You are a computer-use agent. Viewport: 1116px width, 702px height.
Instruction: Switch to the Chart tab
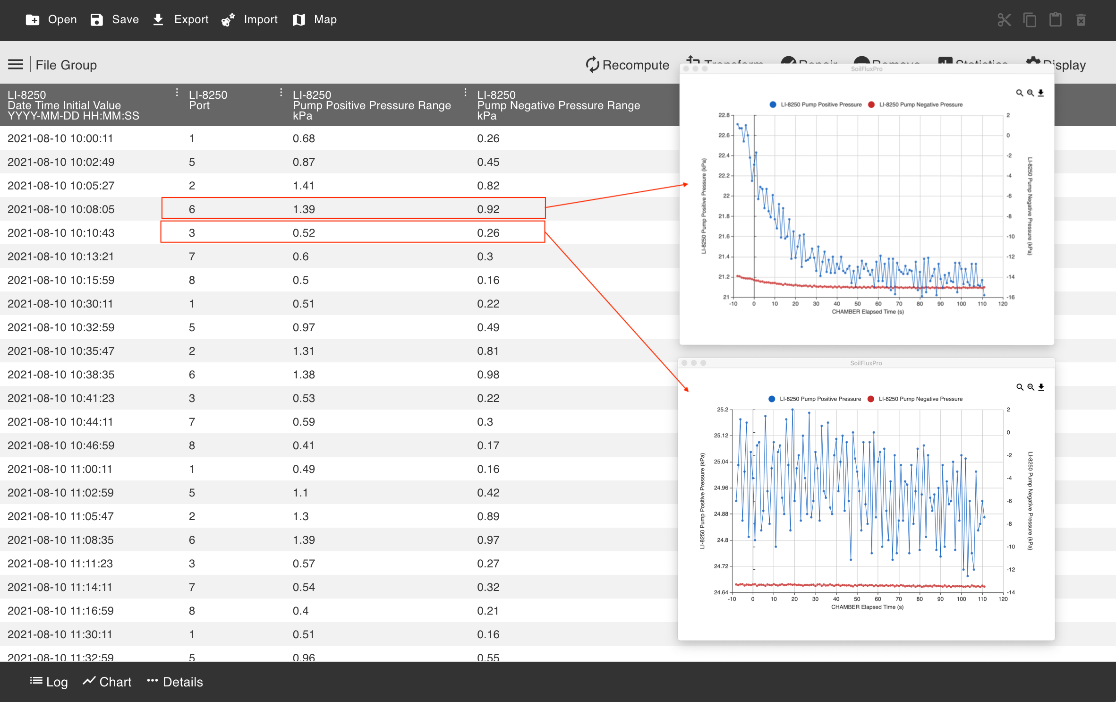point(107,682)
